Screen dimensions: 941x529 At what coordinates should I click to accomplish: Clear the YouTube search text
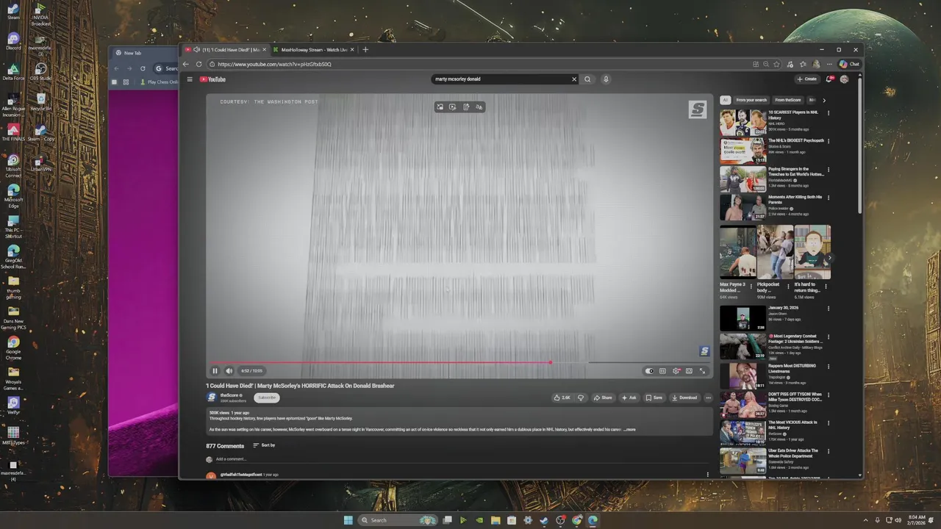(x=574, y=79)
